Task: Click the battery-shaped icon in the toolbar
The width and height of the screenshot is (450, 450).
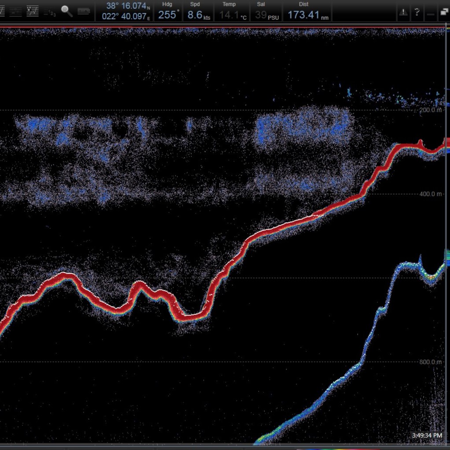Action: click(x=84, y=11)
